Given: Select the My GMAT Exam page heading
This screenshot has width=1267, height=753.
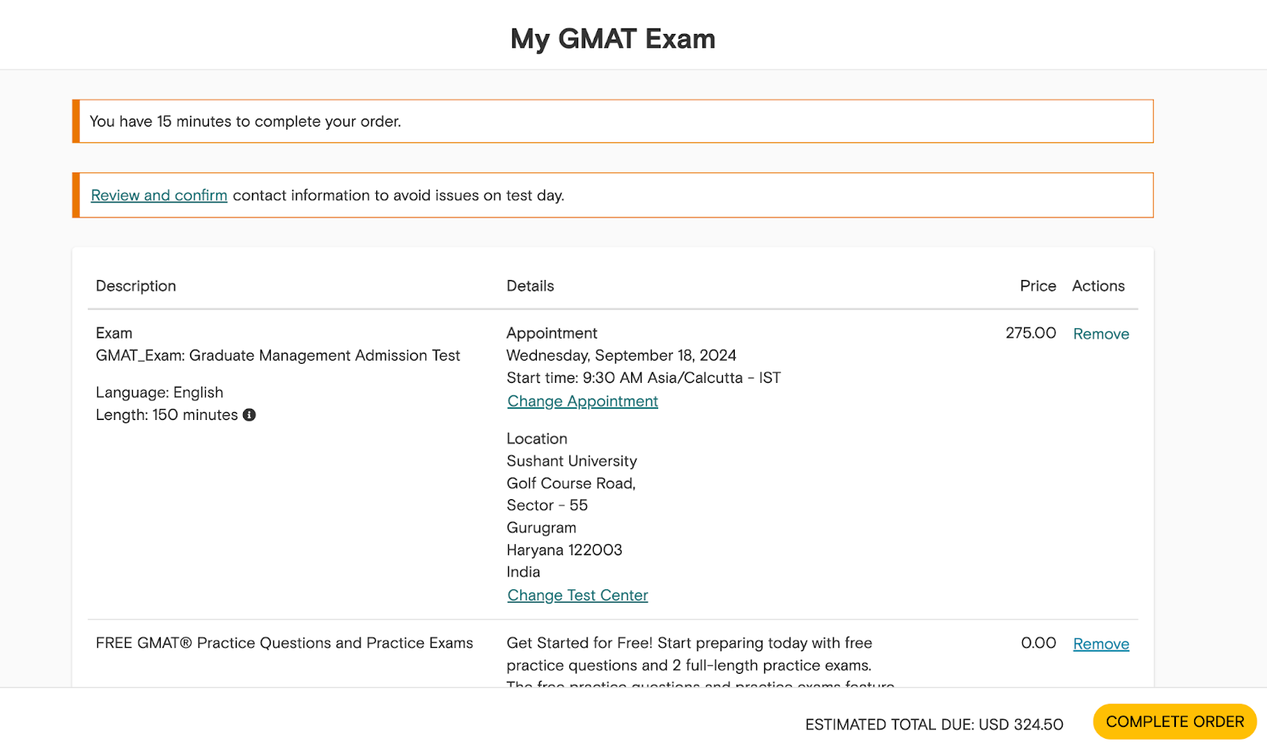Looking at the screenshot, I should click(x=613, y=39).
